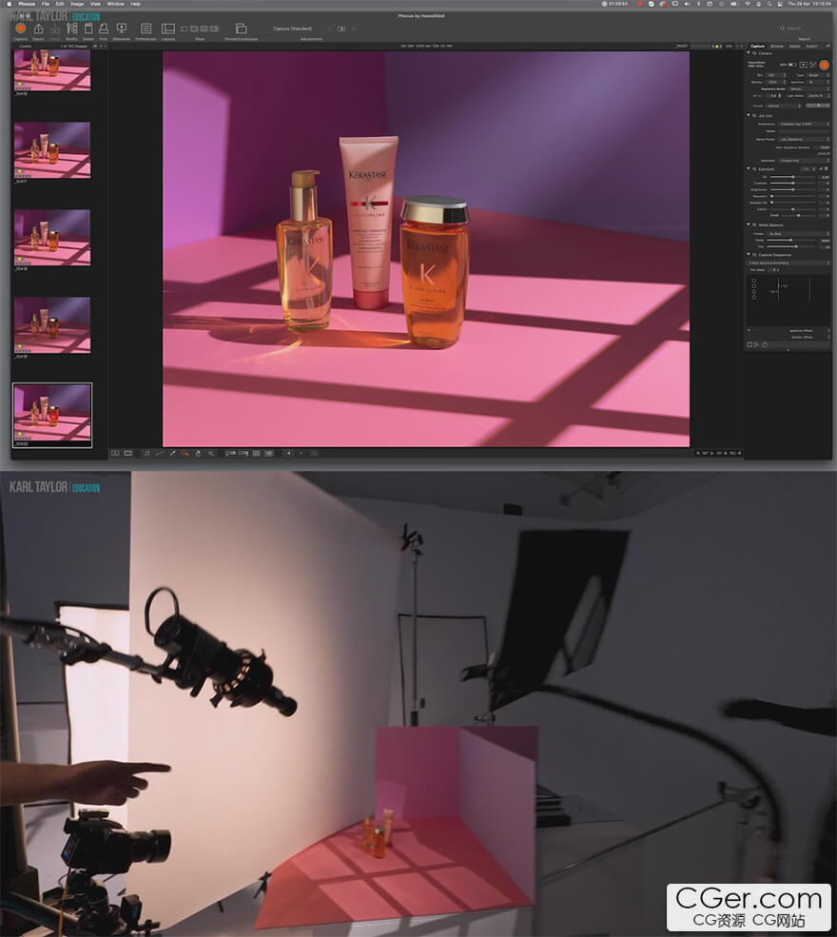Select the topmost thumbnail in the filmstrip
The height and width of the screenshot is (937, 837).
pos(52,69)
